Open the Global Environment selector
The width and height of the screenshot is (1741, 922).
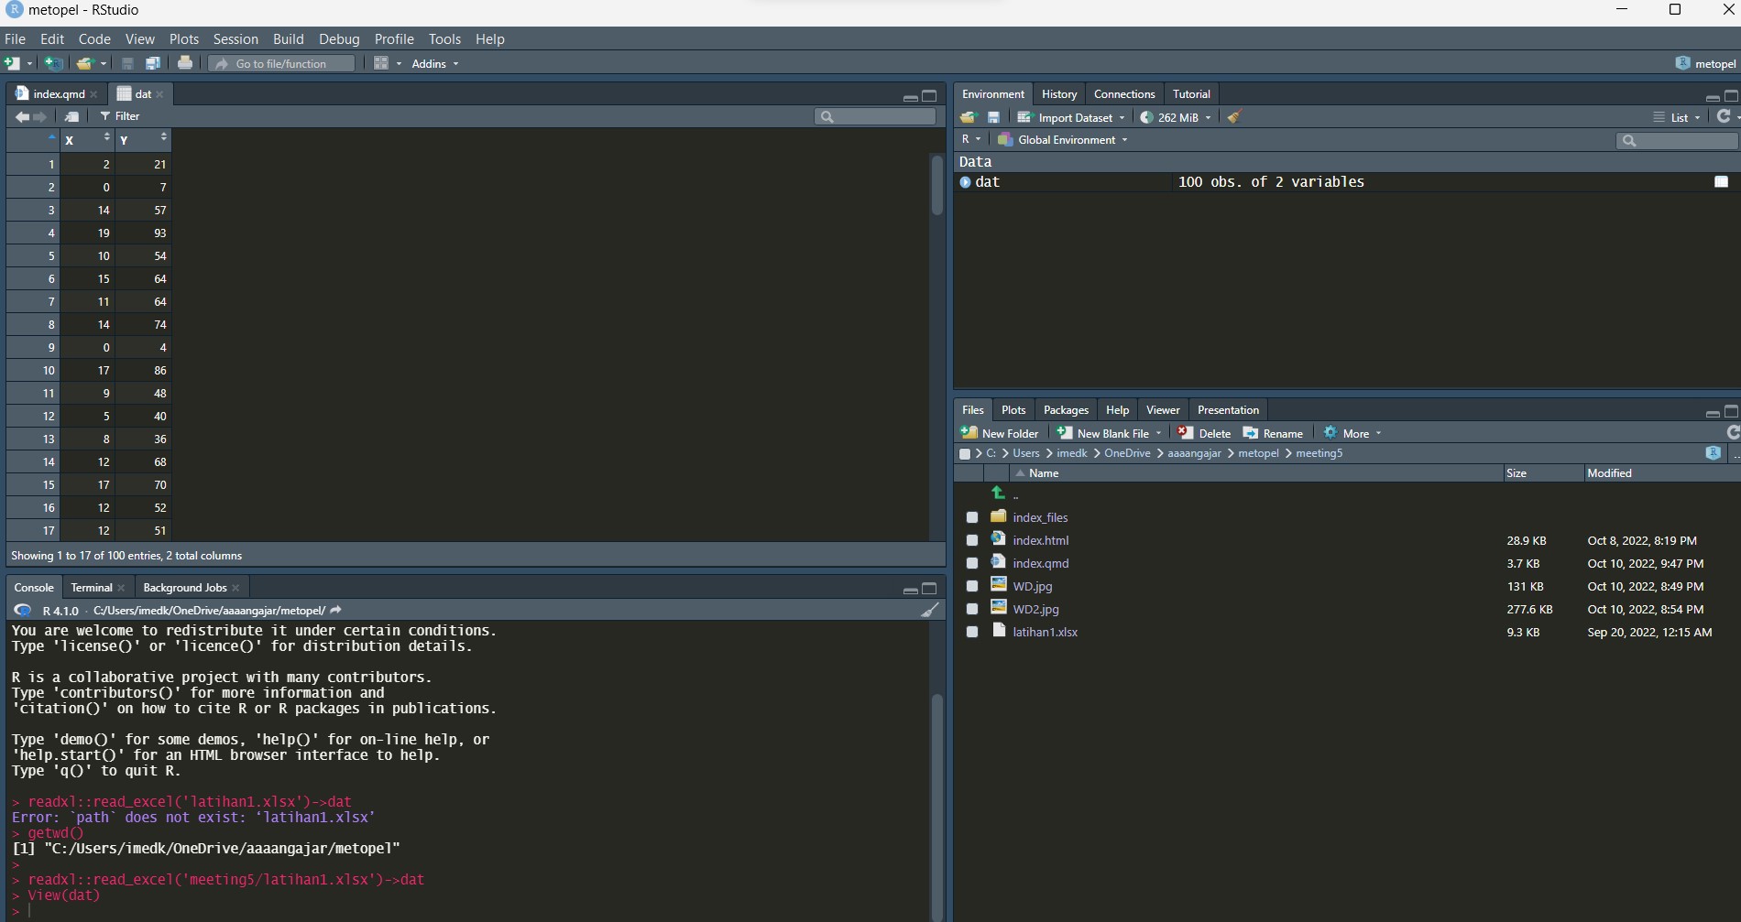1061,139
